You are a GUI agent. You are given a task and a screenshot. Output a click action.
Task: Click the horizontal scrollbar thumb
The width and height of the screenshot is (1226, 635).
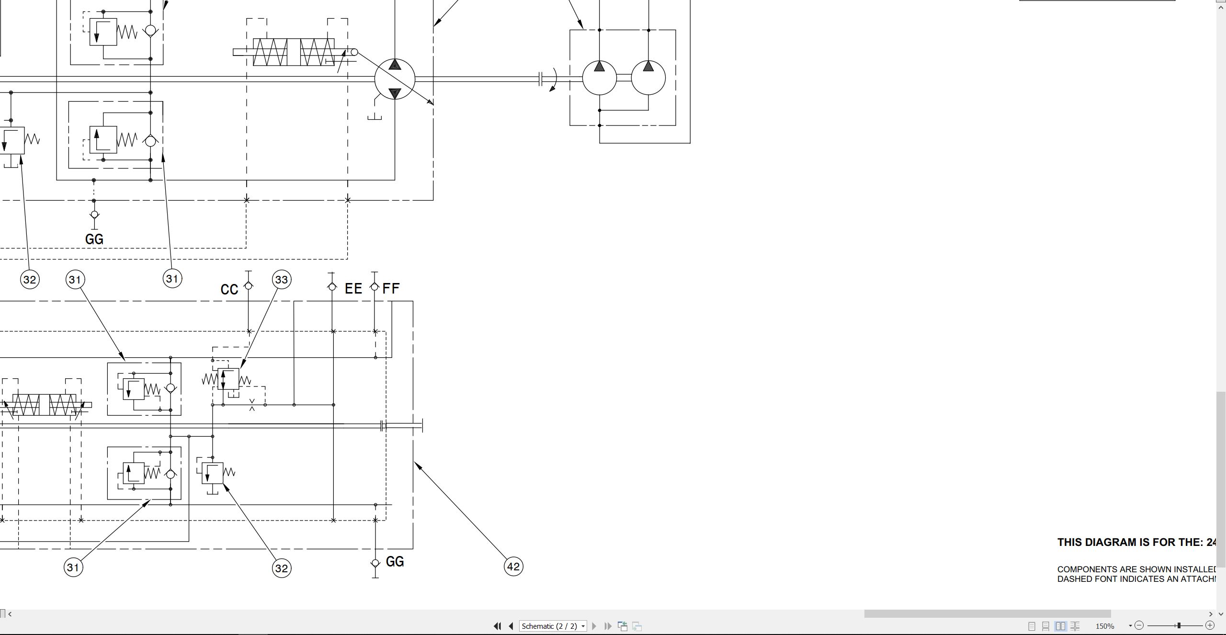click(x=987, y=614)
